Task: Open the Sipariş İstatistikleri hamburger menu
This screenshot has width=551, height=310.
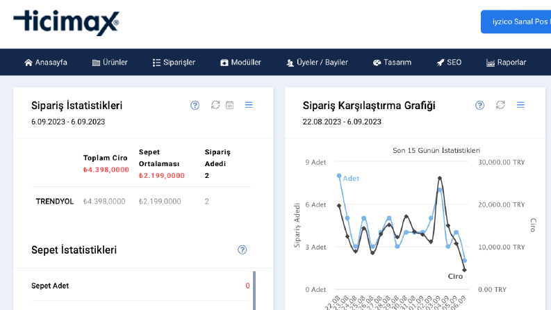Action: point(249,105)
